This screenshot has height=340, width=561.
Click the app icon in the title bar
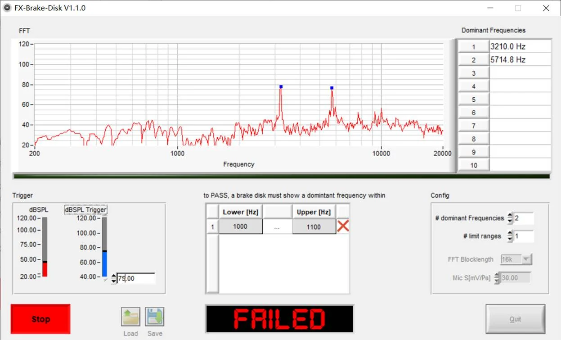(7, 8)
